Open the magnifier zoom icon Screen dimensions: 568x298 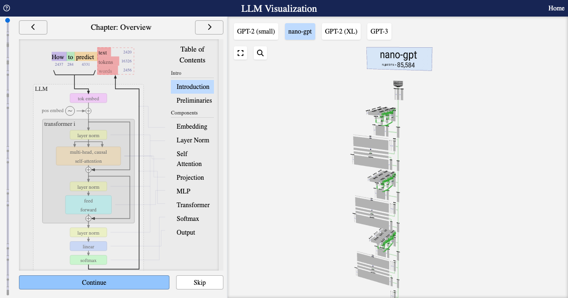tap(260, 53)
